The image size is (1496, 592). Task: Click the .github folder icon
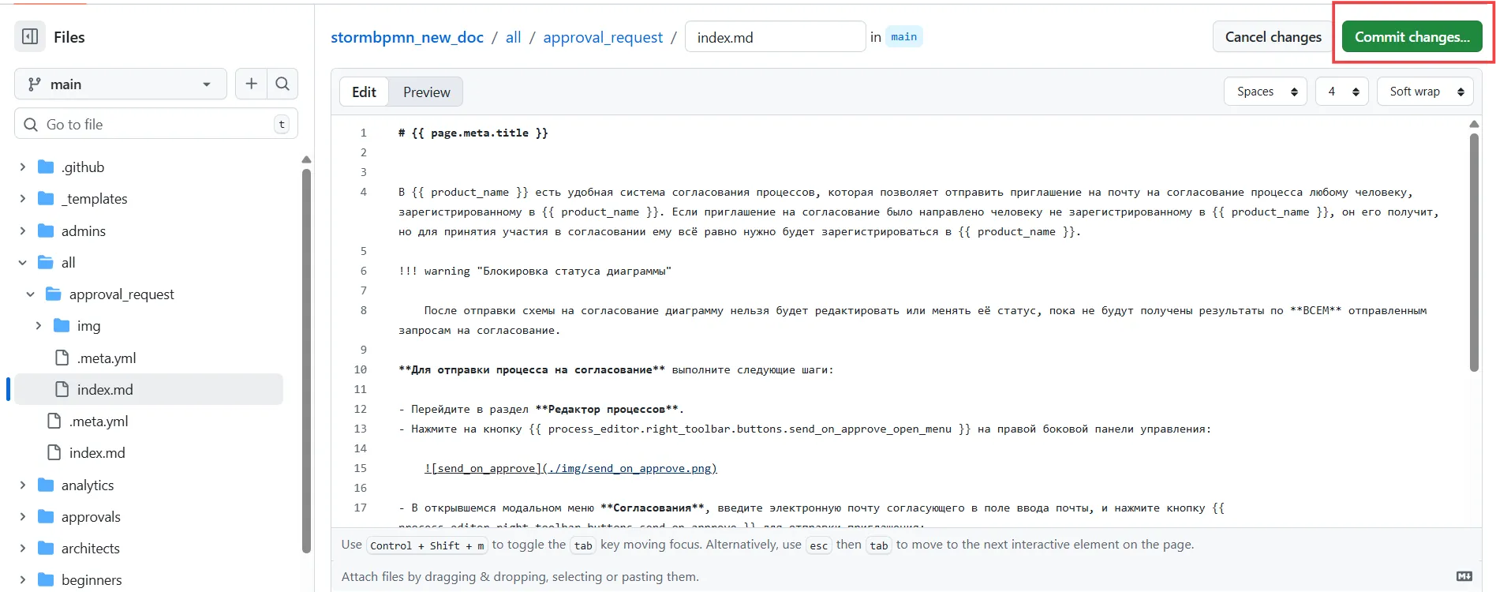46,167
